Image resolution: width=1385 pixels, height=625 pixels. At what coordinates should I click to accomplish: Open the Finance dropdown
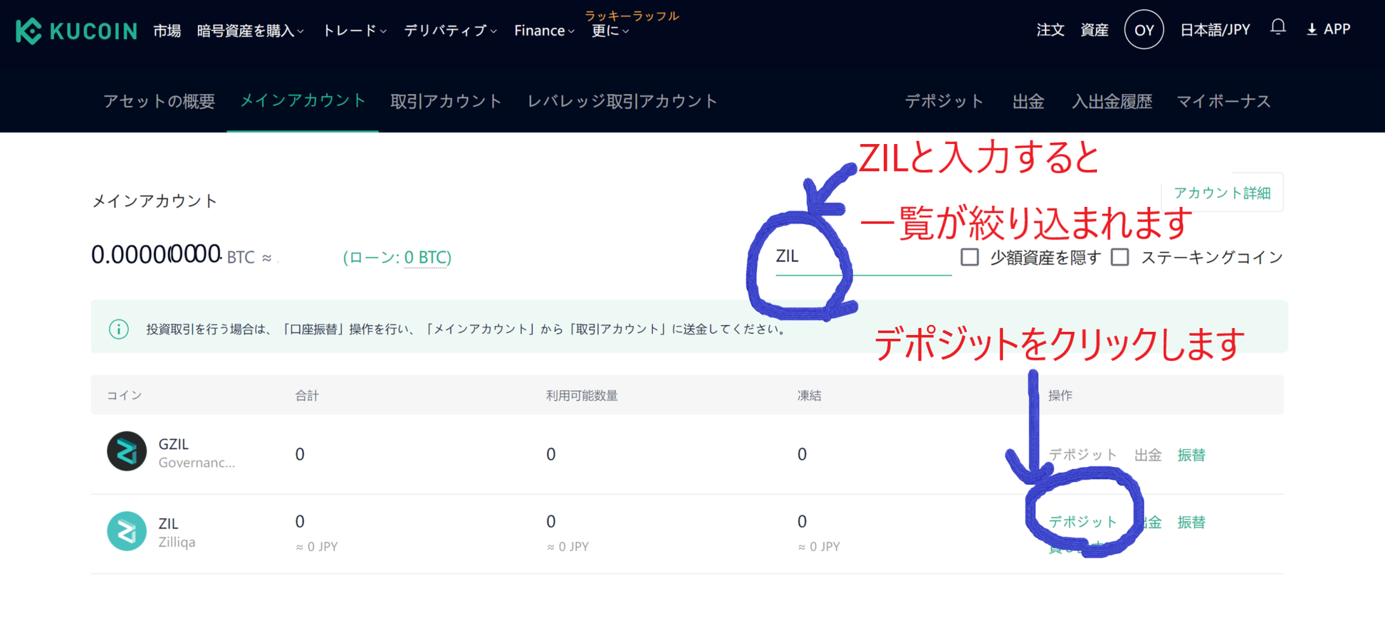coord(544,30)
